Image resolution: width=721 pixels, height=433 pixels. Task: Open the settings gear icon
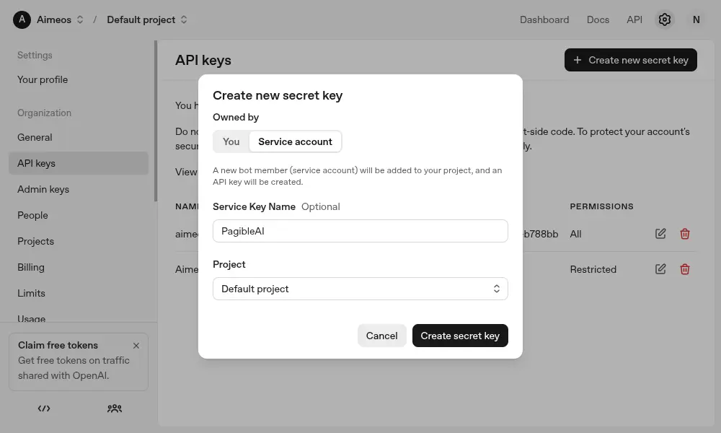tap(665, 19)
